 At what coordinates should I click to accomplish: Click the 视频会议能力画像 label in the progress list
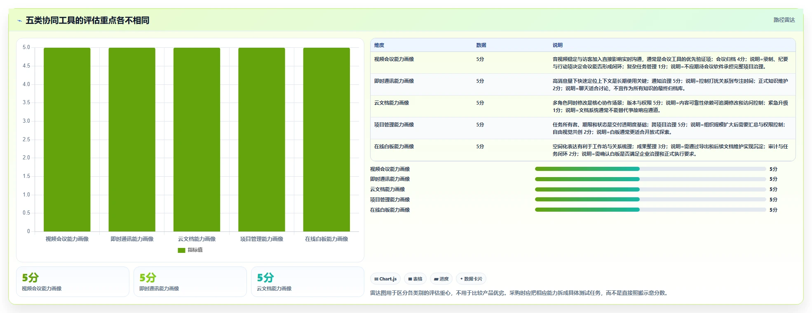[390, 169]
